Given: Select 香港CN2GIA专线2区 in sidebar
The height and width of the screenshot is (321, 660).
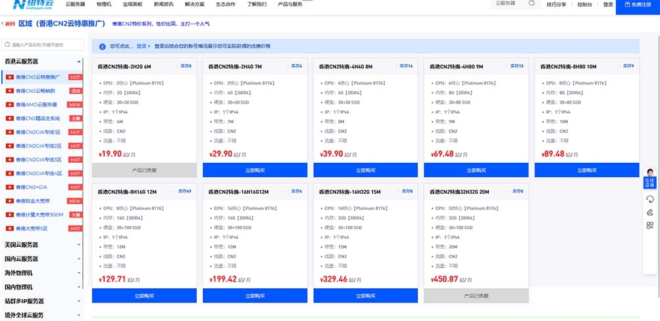Looking at the screenshot, I should (39, 146).
